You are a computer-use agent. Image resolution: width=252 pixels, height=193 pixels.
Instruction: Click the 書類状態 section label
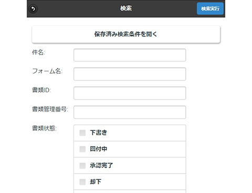coord(44,128)
